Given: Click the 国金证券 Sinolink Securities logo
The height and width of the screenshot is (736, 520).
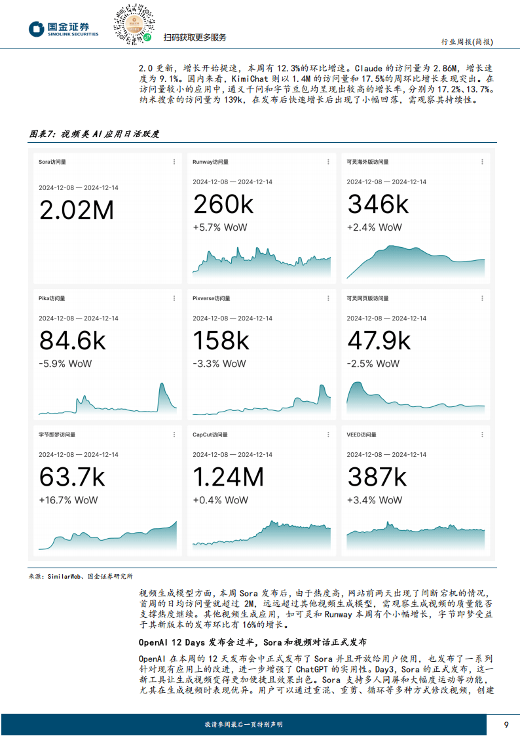Looking at the screenshot, I should coord(64,29).
